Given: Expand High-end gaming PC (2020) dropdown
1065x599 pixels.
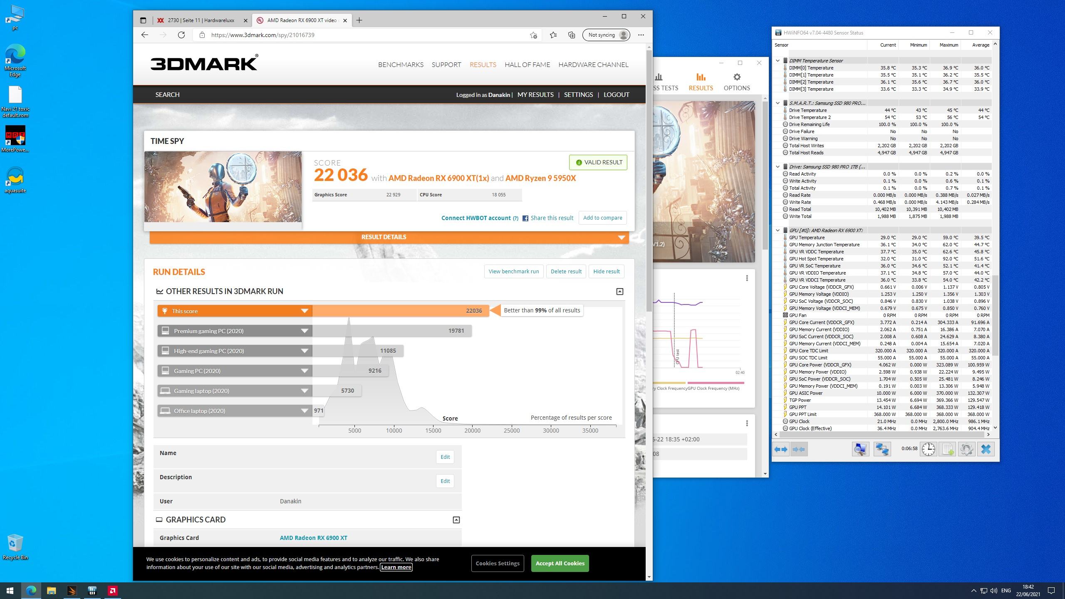Looking at the screenshot, I should coord(305,351).
